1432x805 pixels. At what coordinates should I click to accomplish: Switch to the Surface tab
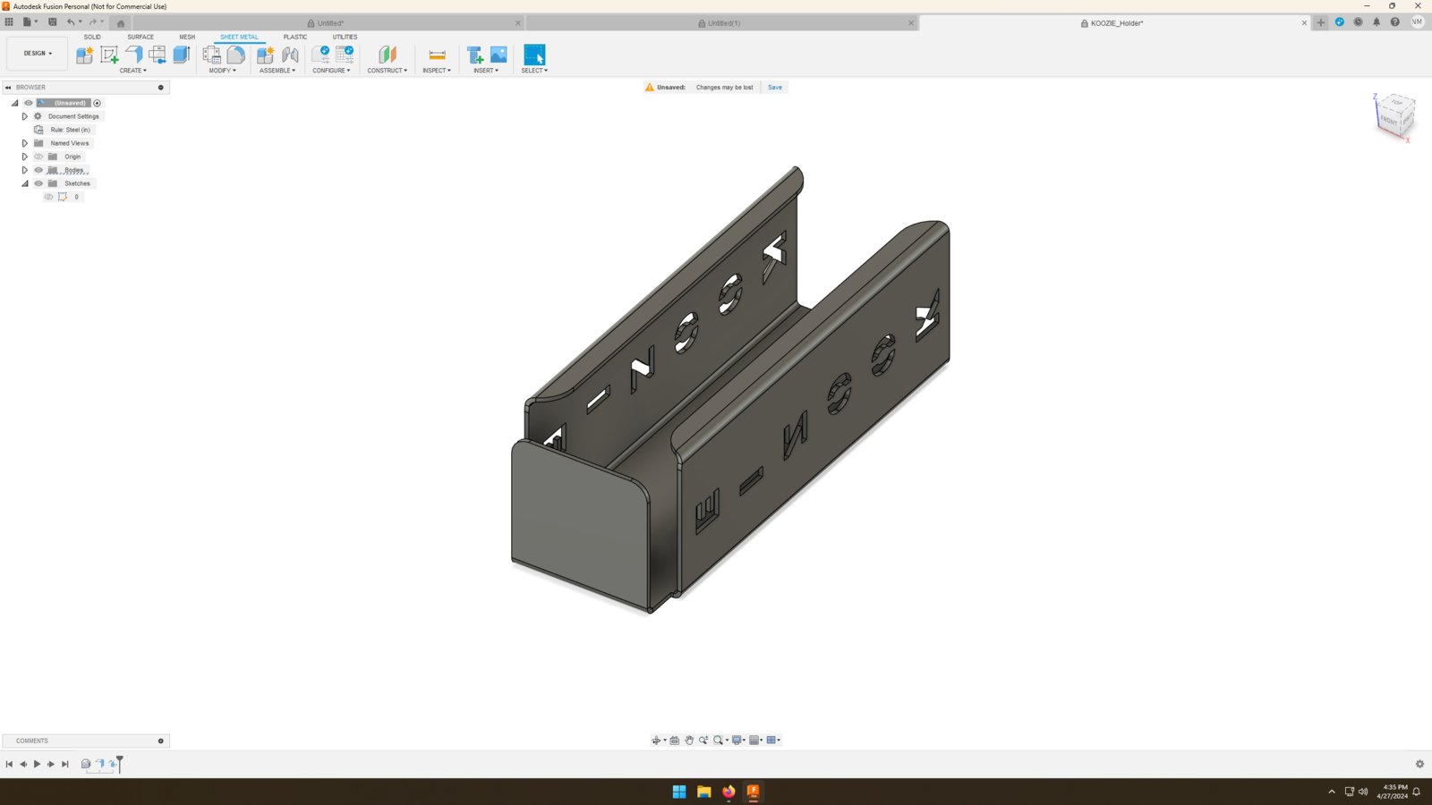[x=141, y=38]
